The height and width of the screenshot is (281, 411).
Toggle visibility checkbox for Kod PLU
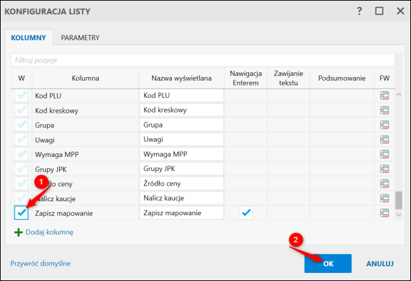(x=22, y=96)
